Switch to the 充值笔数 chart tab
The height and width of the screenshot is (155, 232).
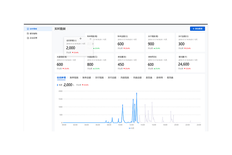point(125,78)
